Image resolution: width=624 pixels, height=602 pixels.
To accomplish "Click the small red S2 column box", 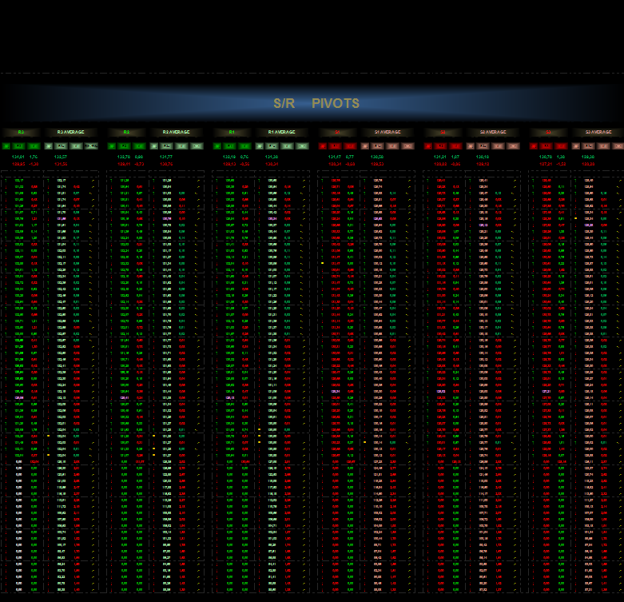I will click(x=440, y=146).
